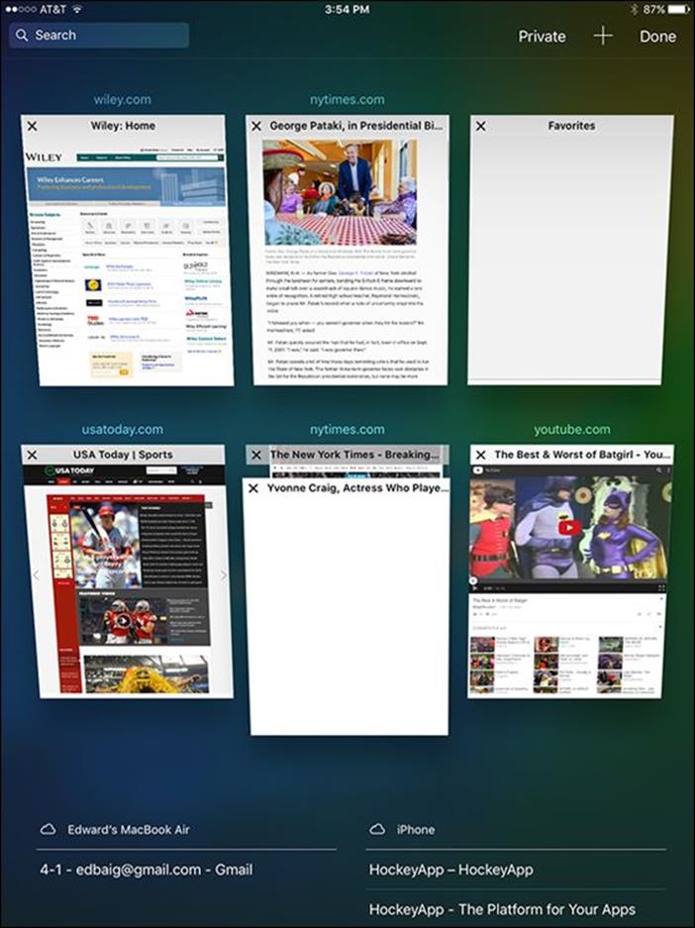Tap play button on USA Today featured video
695x928 pixels.
(123, 621)
